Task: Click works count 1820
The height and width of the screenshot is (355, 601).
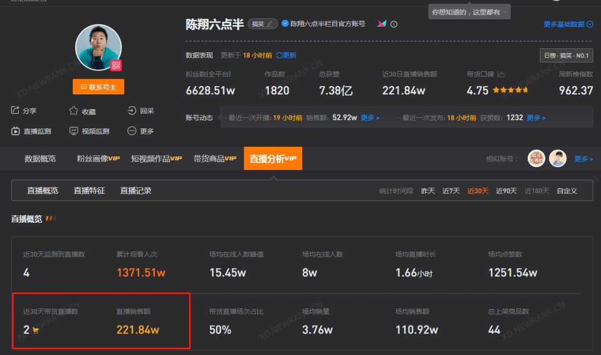Action: [277, 91]
